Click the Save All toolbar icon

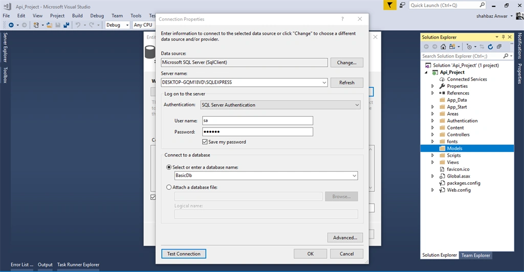point(66,25)
